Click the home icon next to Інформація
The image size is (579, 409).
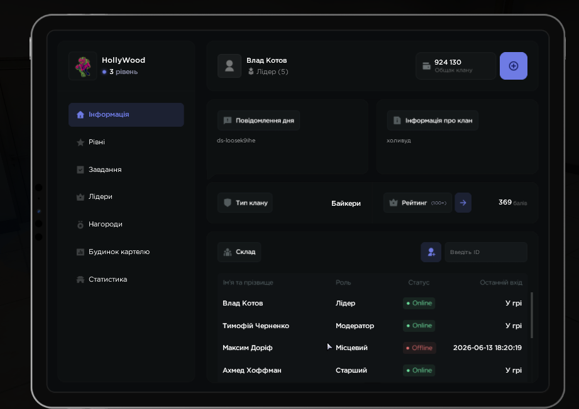[80, 115]
